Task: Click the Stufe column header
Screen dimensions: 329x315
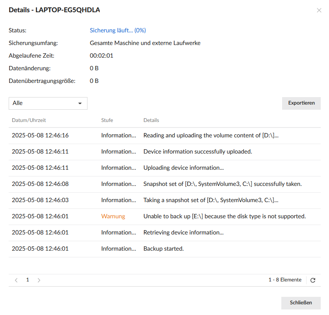Action: click(x=107, y=120)
